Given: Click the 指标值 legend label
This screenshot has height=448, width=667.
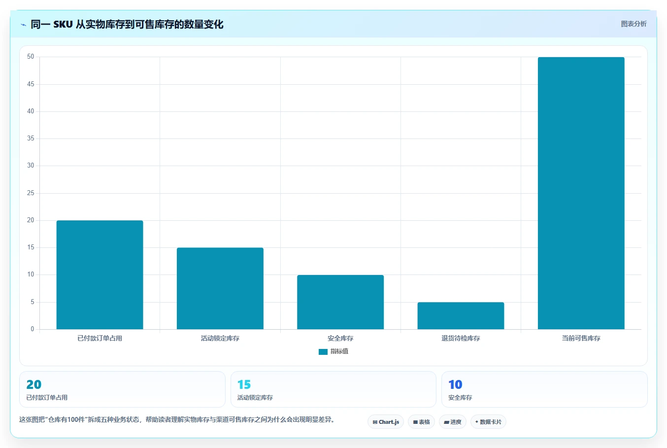Looking at the screenshot, I should coord(339,351).
